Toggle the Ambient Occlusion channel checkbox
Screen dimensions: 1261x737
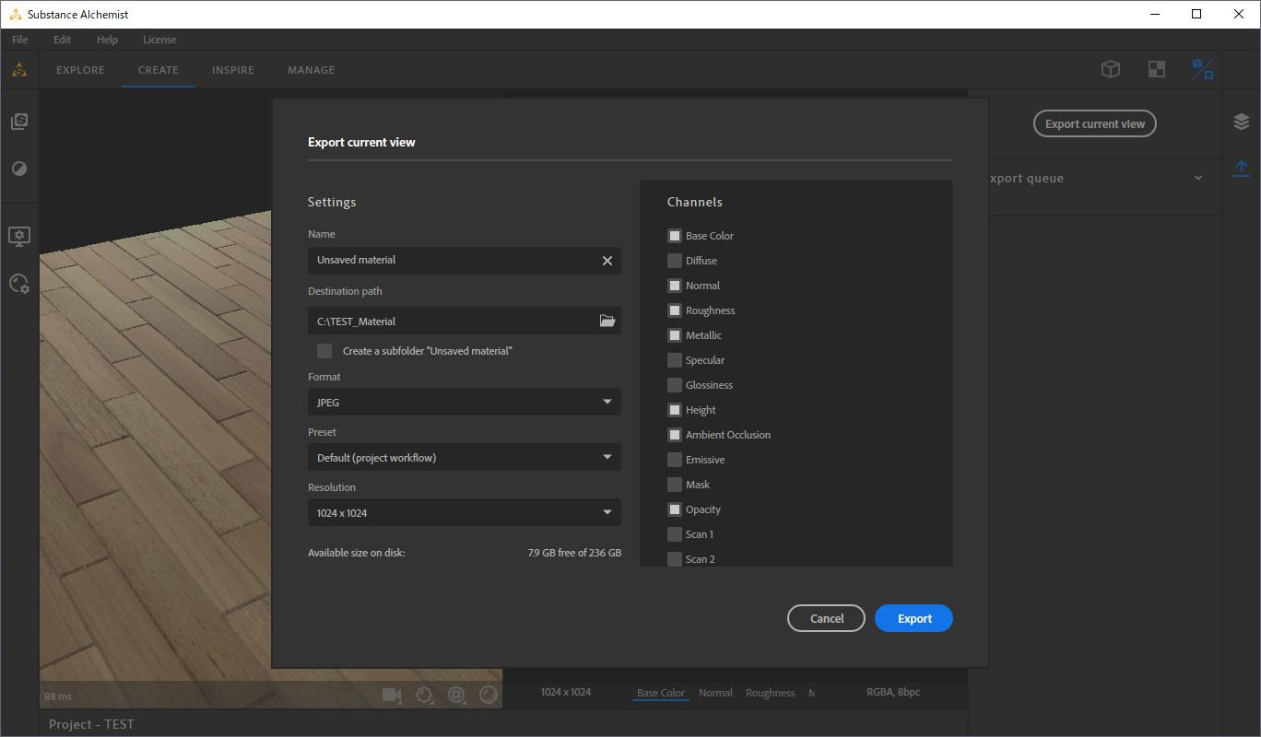coord(675,435)
